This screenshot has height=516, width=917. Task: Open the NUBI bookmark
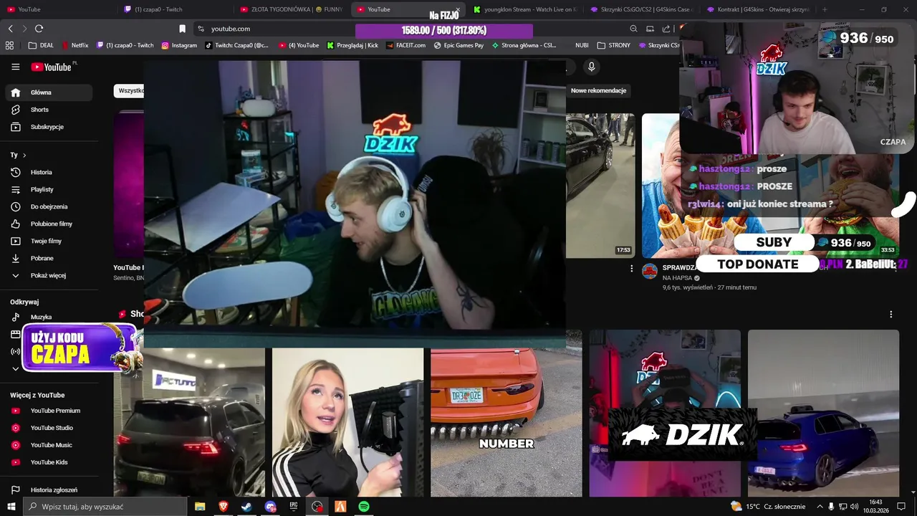click(582, 45)
